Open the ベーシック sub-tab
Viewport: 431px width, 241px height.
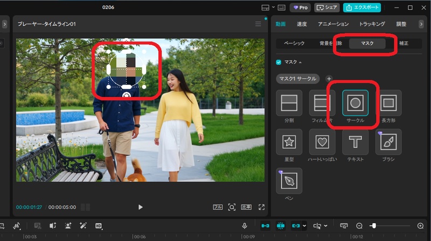click(x=294, y=44)
